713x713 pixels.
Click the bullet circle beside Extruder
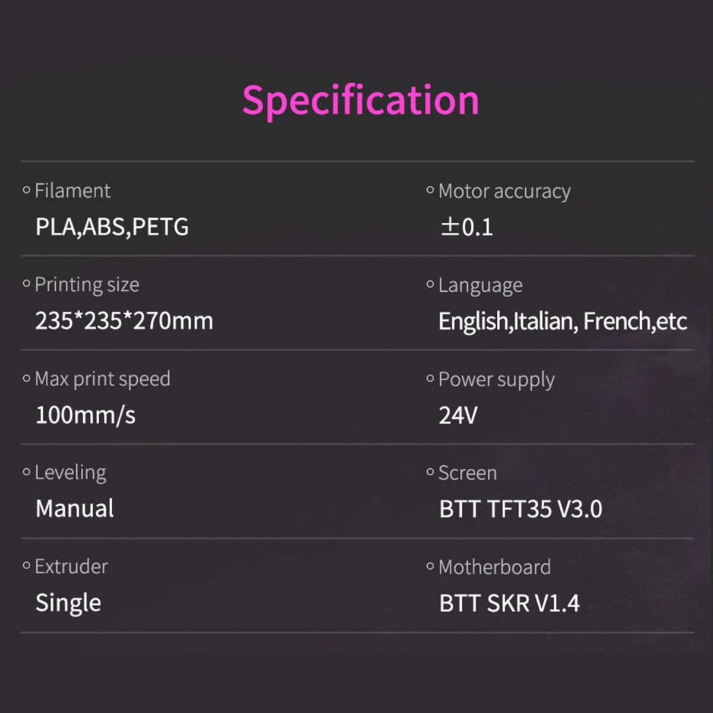point(26,566)
